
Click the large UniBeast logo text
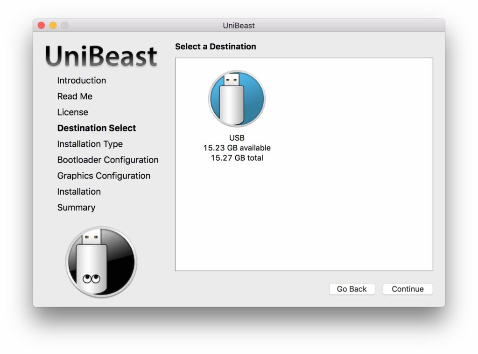101,56
